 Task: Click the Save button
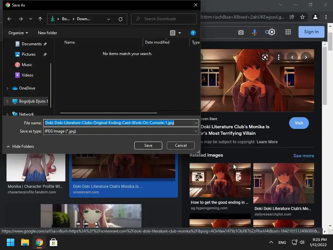point(148,146)
